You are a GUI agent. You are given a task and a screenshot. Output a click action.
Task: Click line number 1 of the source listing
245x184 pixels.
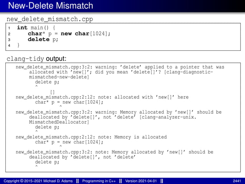(x=9, y=28)
